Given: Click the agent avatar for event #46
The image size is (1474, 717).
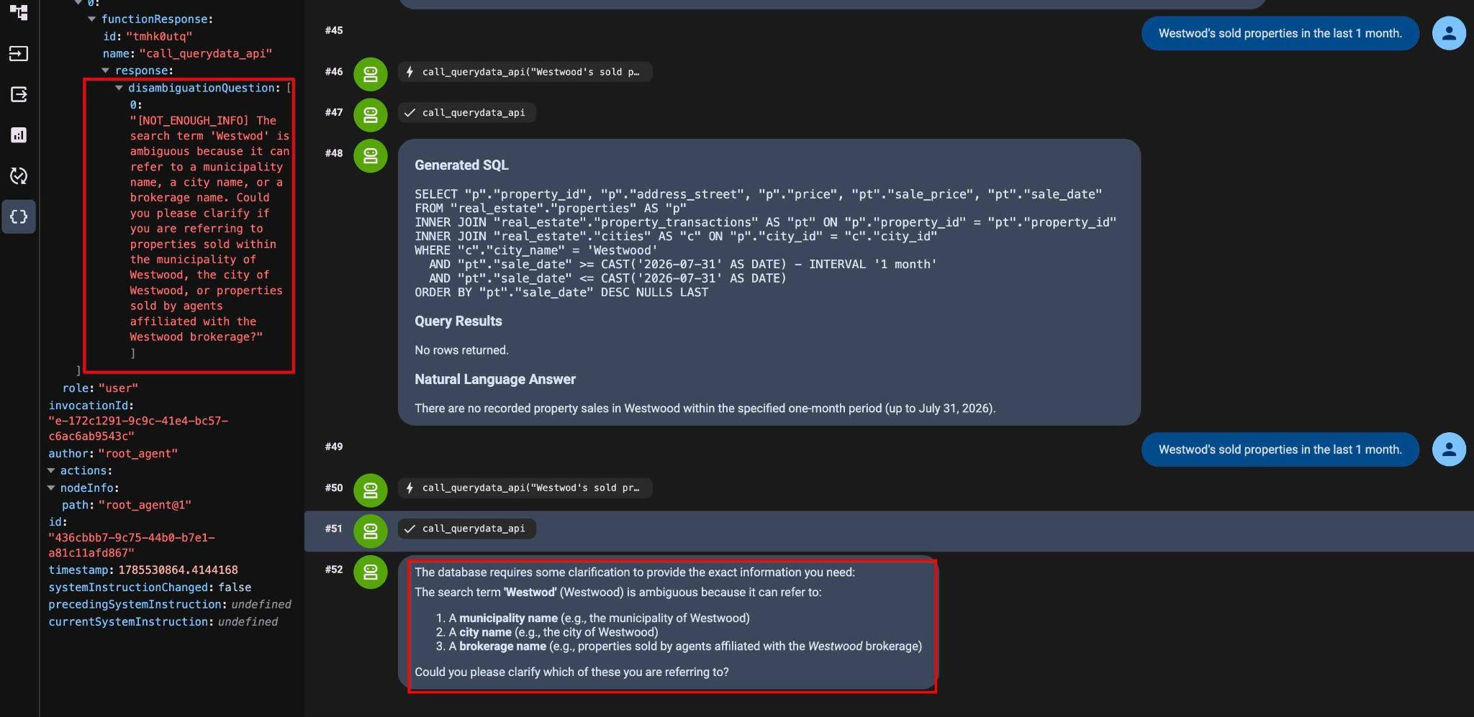Looking at the screenshot, I should click(371, 74).
